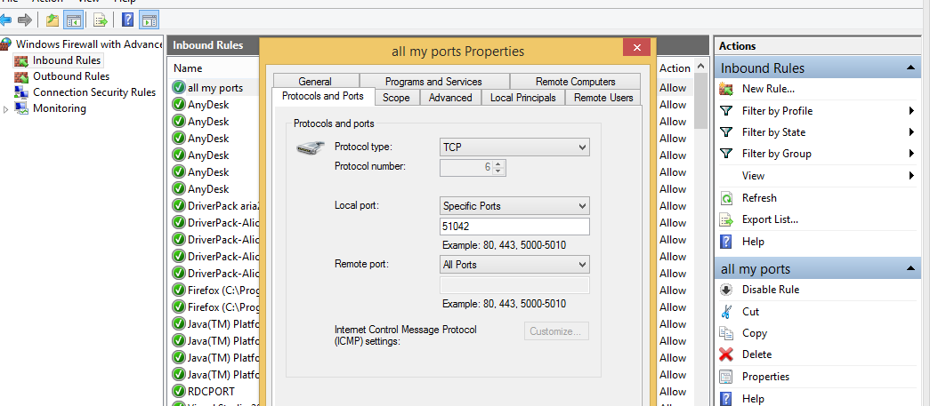Toggle the Show/Hide Console Tree icon
The width and height of the screenshot is (930, 406).
74,20
